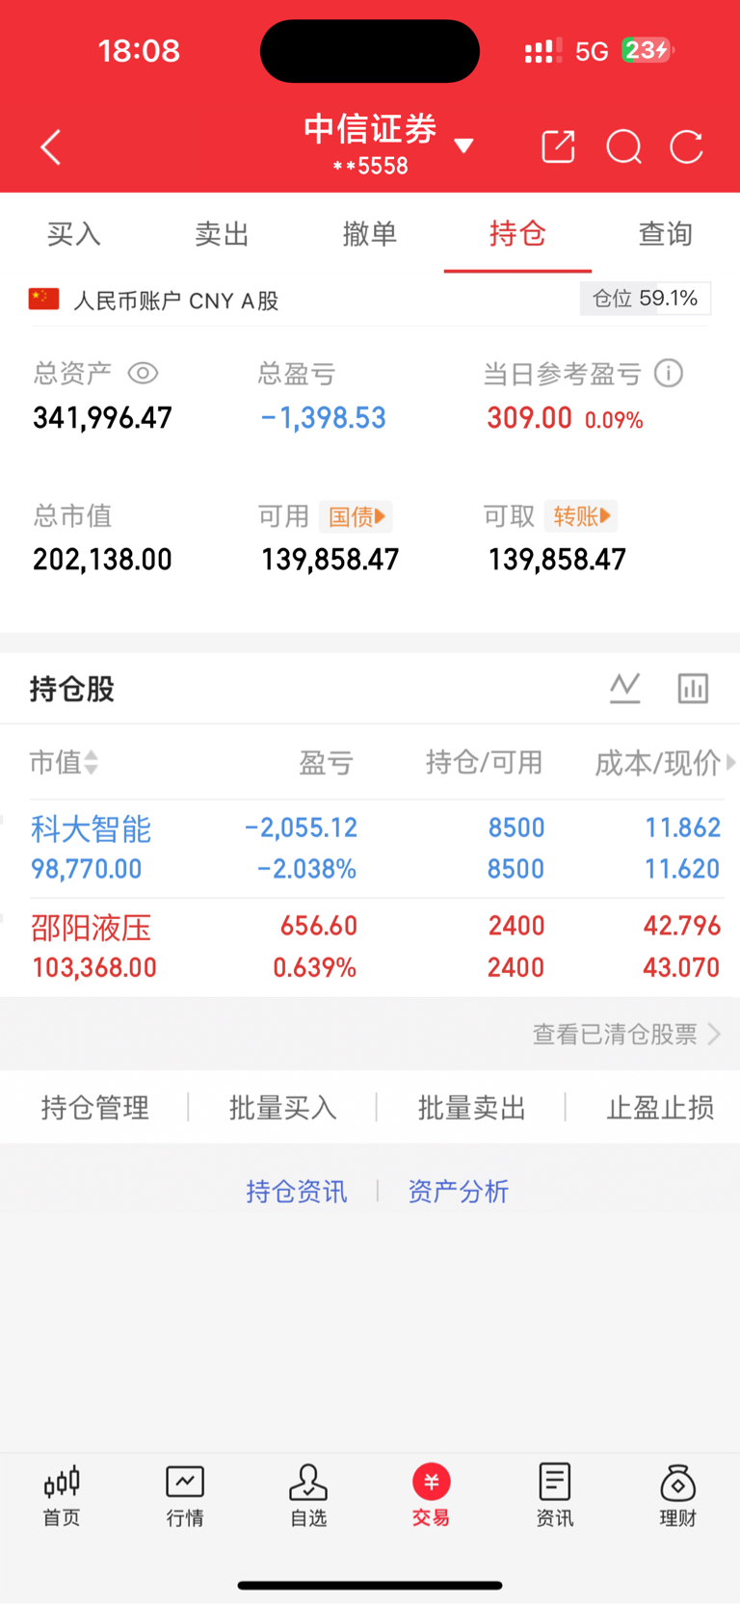The height and width of the screenshot is (1604, 740).
Task: Open 持仓管理
Action: 94,1108
